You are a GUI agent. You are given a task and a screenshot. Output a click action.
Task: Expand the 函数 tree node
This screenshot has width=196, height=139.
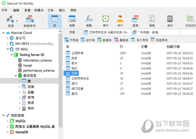[x=20, y=92]
